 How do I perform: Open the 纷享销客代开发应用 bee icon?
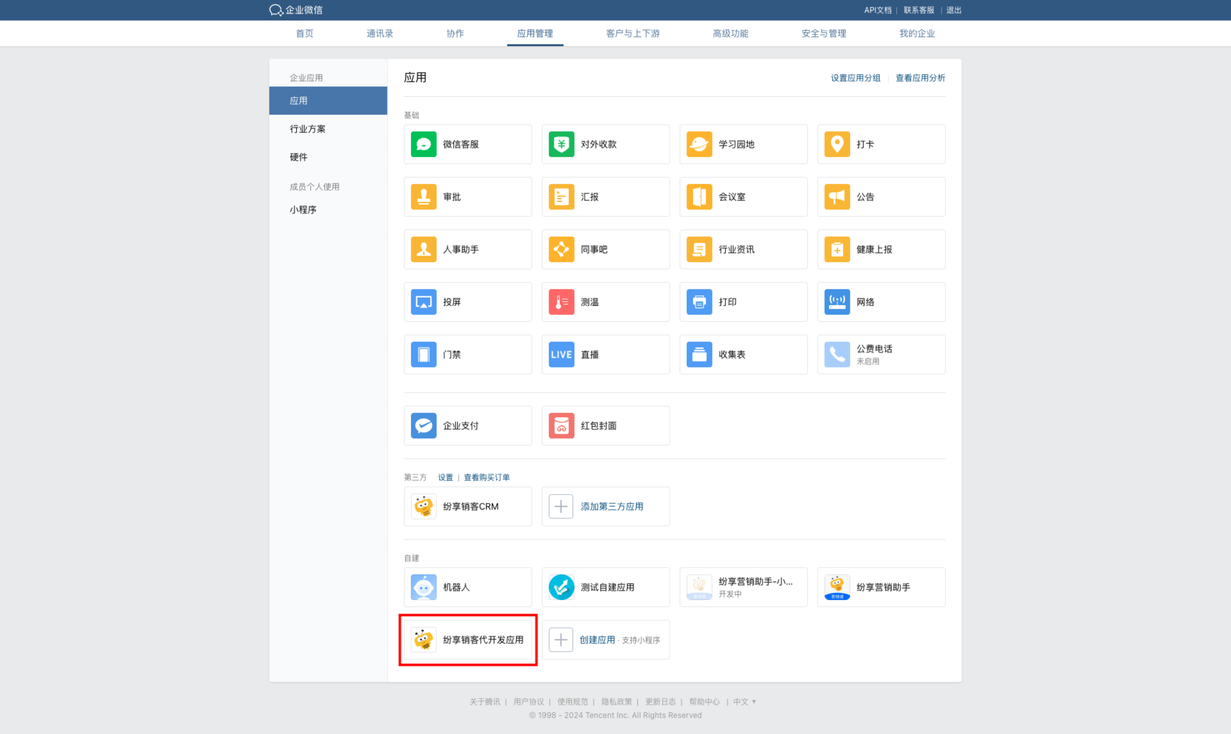tap(423, 640)
